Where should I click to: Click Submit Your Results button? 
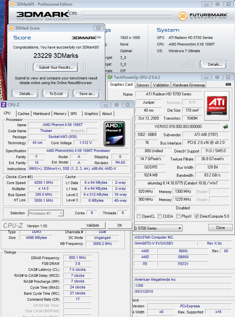point(56,67)
